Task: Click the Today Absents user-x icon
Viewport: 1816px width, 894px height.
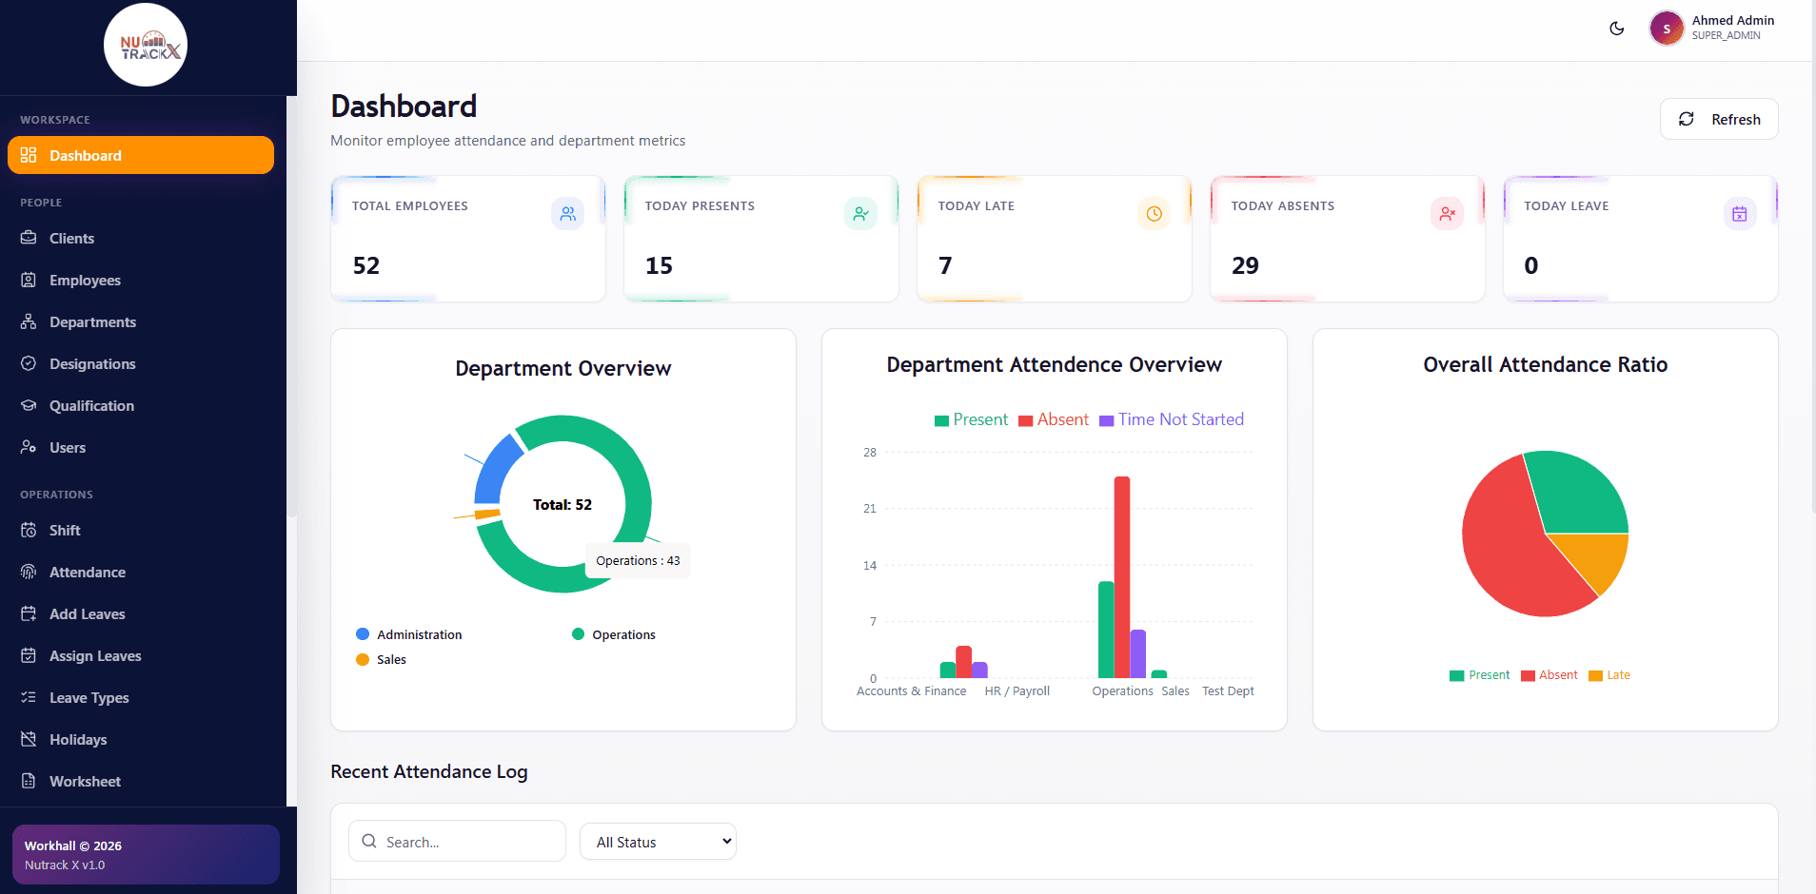Action: point(1447,213)
